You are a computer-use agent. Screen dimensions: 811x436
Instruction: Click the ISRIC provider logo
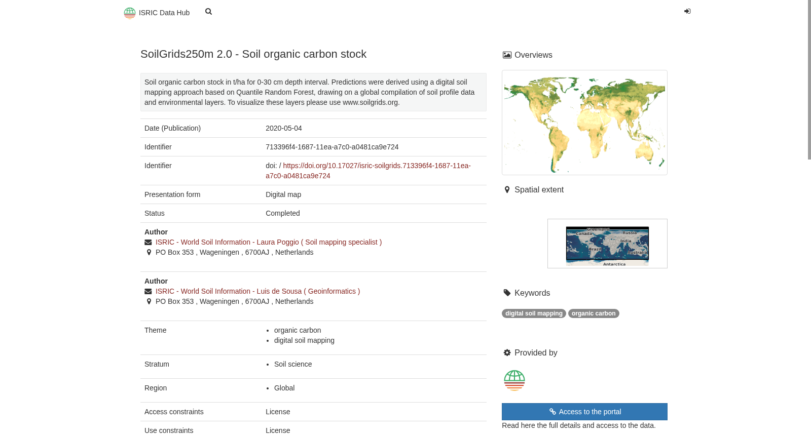tap(514, 380)
